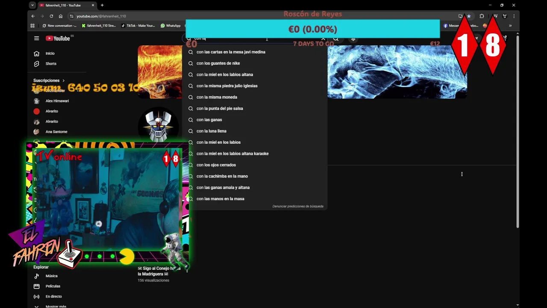Open the tab search dropdown arrow

pyautogui.click(x=32, y=5)
